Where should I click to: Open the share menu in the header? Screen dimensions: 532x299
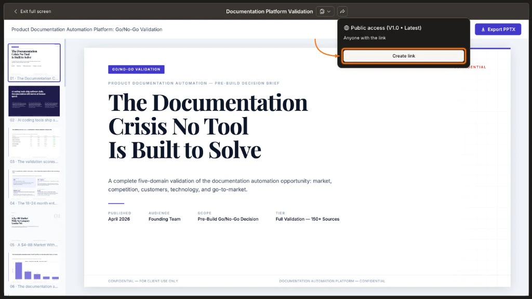point(342,11)
